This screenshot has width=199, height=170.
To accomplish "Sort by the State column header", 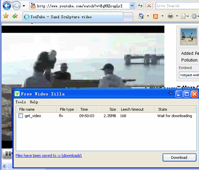I will click(x=176, y=109).
